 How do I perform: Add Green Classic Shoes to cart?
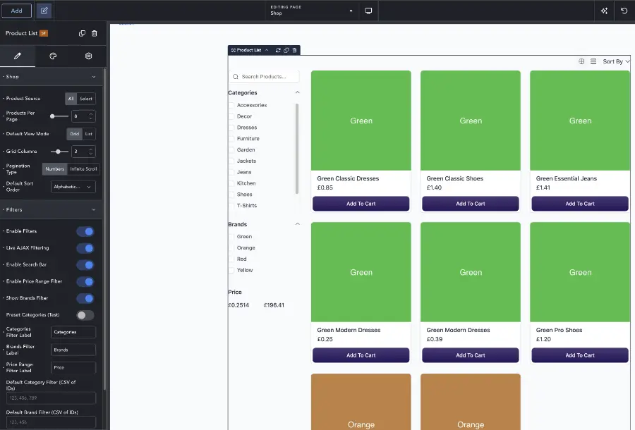point(470,204)
